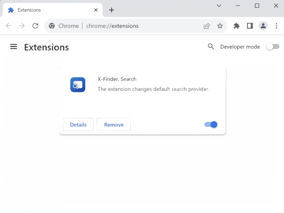Click the chrome://extensions address bar
Image resolution: width=284 pixels, height=213 pixels.
[142, 26]
